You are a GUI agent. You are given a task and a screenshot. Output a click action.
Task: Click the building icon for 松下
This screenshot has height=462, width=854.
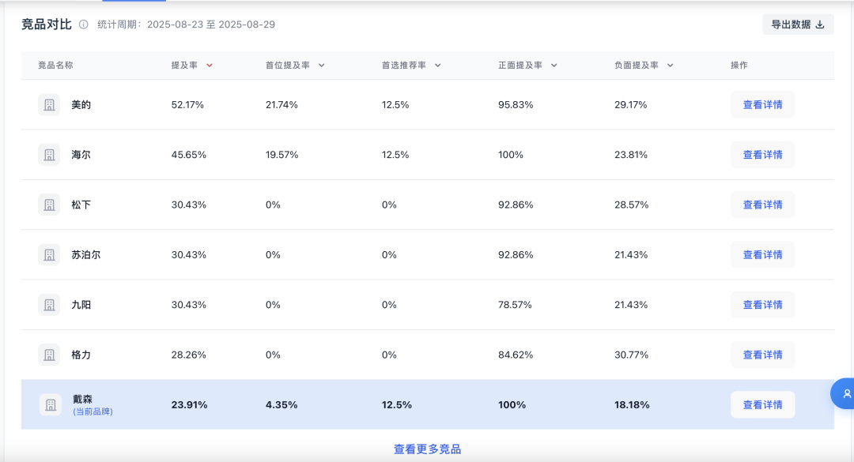point(49,205)
